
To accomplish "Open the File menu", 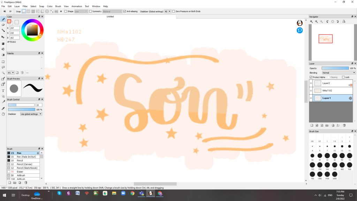I will (x=3, y=6).
